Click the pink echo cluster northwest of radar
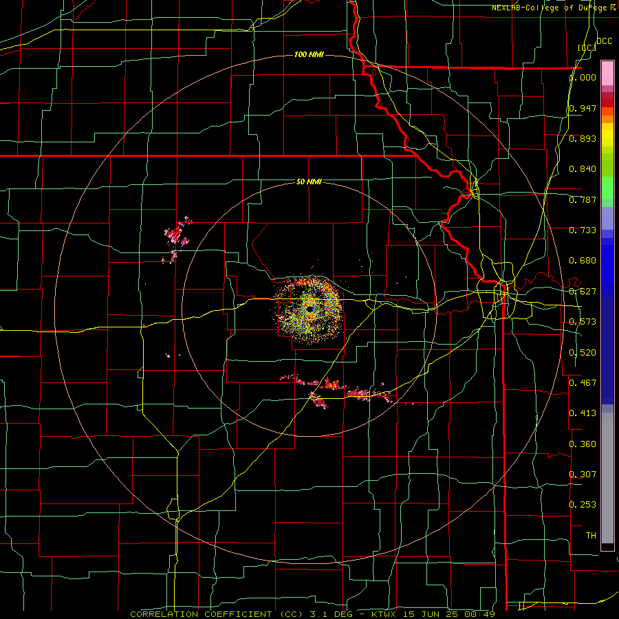 [x=177, y=238]
